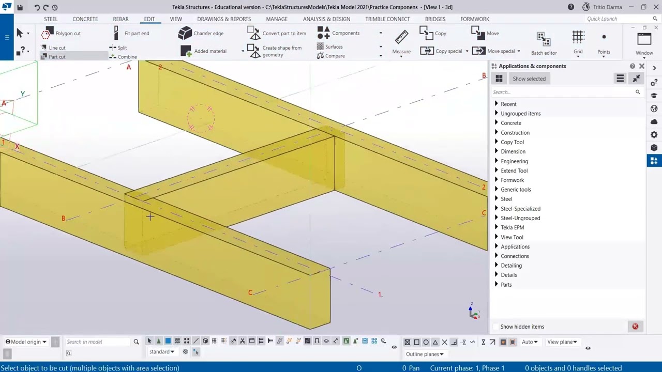Click the Move special button
The image size is (662, 372).
pyautogui.click(x=493, y=51)
